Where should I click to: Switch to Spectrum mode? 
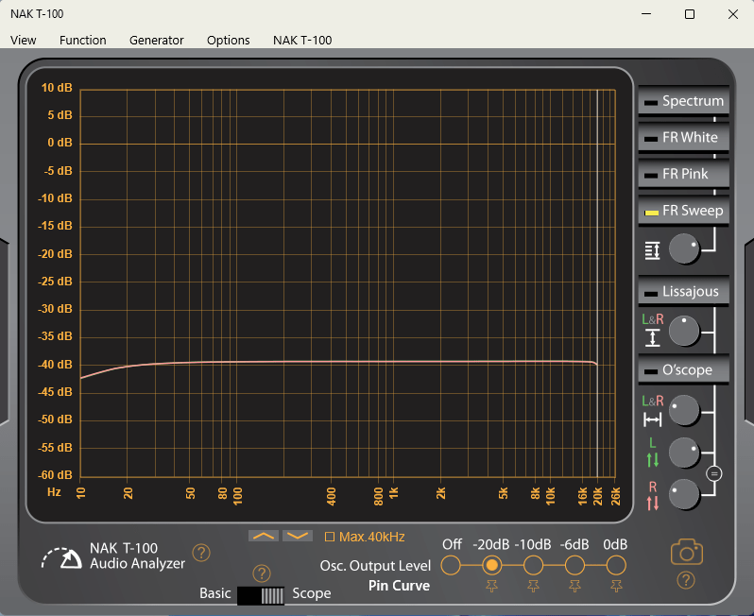(x=683, y=101)
